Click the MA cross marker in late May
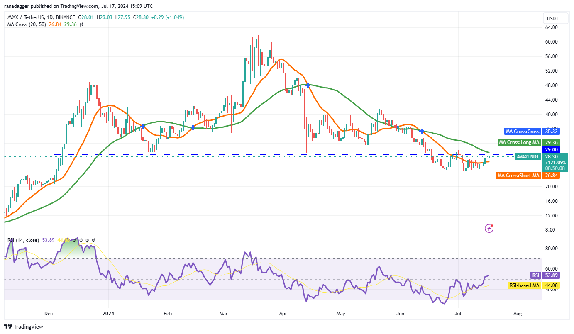This screenshot has width=574, height=334. (396, 126)
